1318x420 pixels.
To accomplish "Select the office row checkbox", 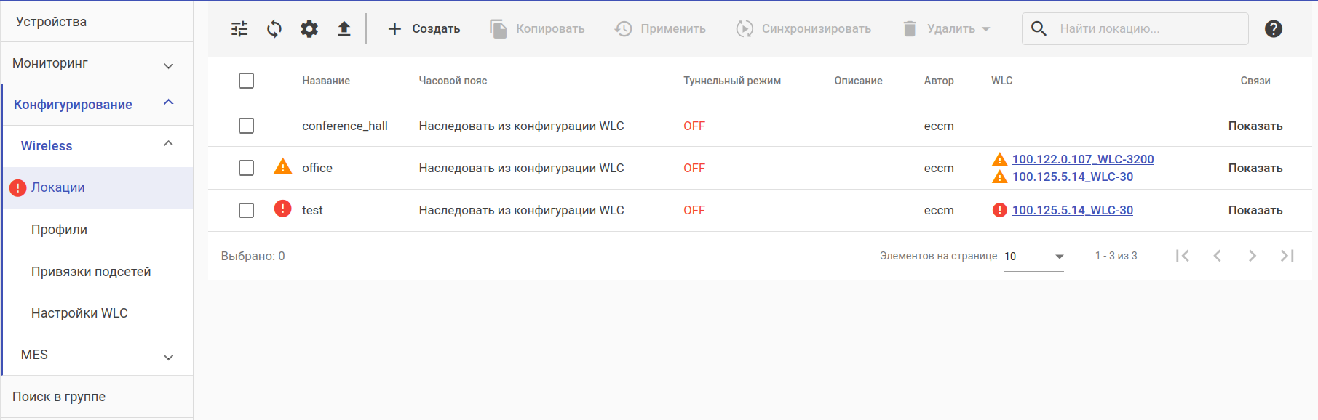I will pyautogui.click(x=247, y=168).
